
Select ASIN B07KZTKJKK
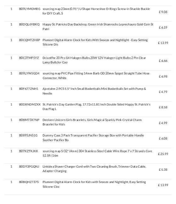coord(29,151)
